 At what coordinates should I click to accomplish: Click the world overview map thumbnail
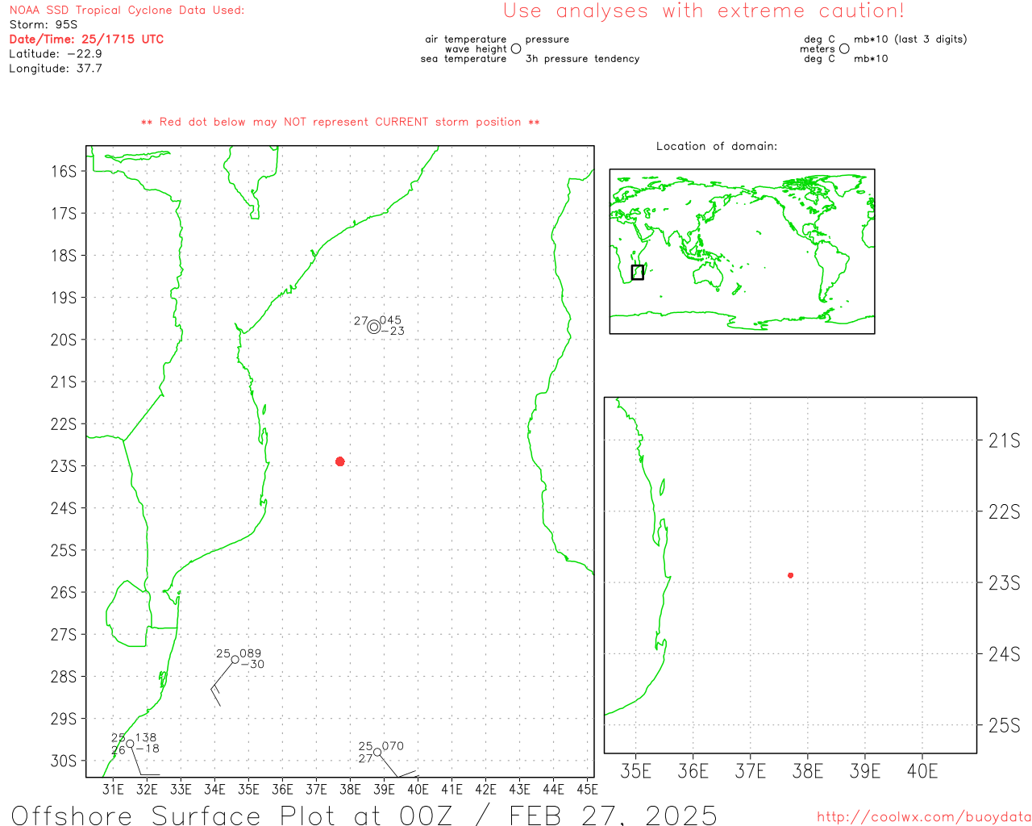pos(742,251)
